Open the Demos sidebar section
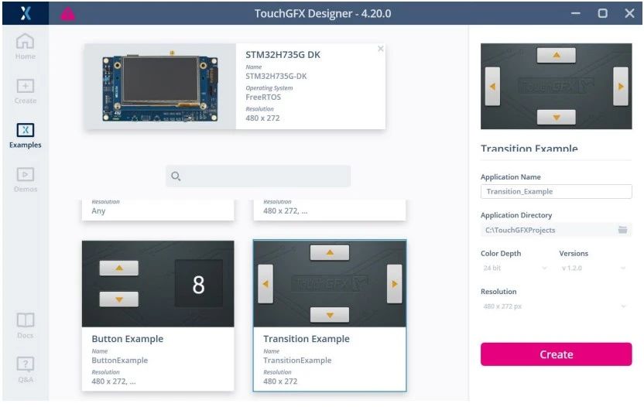The height and width of the screenshot is (407, 644). point(25,180)
